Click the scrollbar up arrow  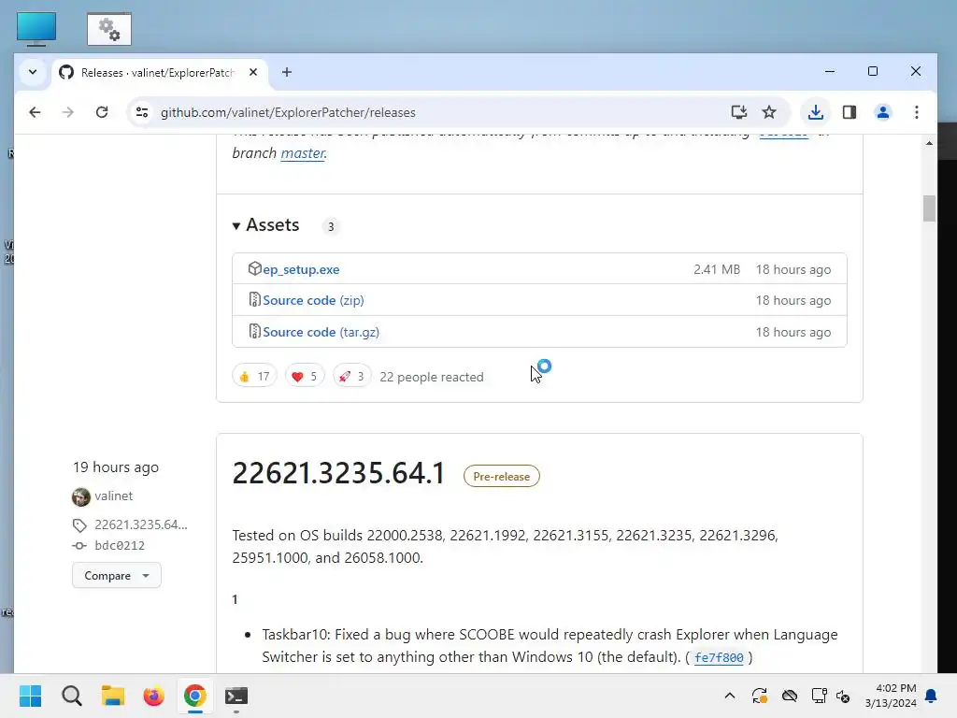point(929,143)
